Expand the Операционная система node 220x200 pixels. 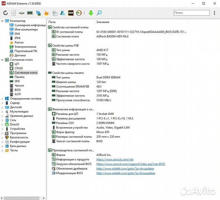pyautogui.click(x=2, y=99)
